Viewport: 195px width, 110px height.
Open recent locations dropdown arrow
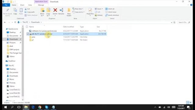pos(12,22)
